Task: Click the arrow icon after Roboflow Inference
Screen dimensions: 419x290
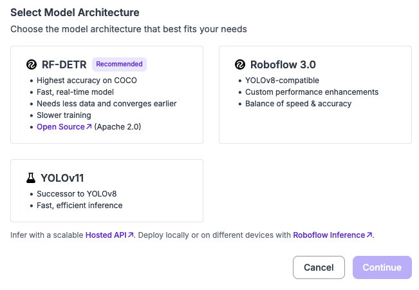Action: 369,236
